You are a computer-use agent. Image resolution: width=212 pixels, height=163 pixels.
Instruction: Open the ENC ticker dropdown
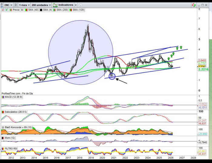coord(7,5)
